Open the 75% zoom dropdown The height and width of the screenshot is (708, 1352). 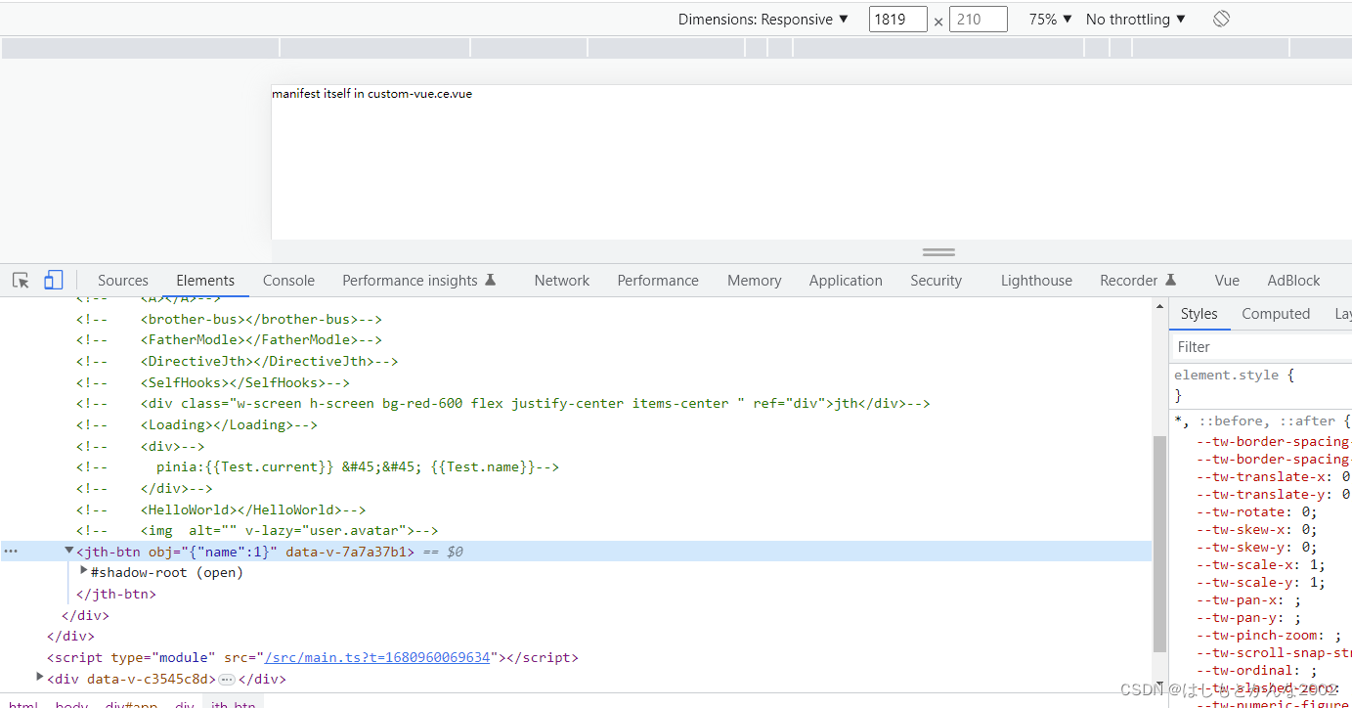(1047, 18)
